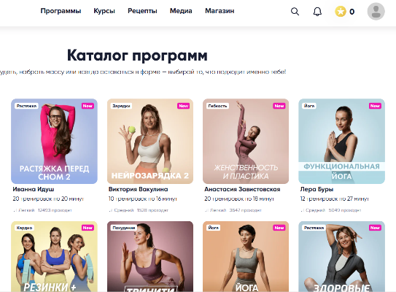This screenshot has height=292, width=396.
Task: Open the notifications bell
Action: click(317, 12)
